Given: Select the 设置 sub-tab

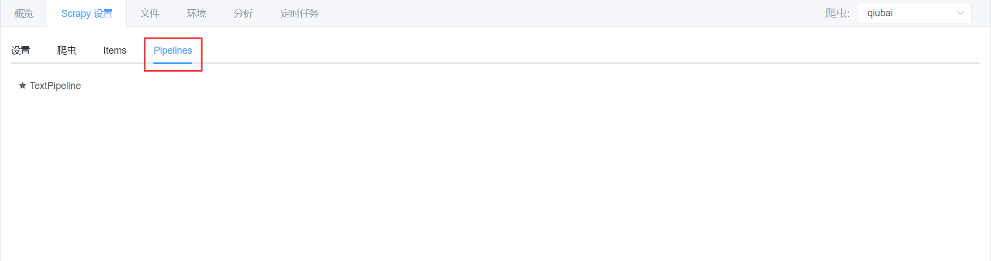Looking at the screenshot, I should [x=21, y=50].
